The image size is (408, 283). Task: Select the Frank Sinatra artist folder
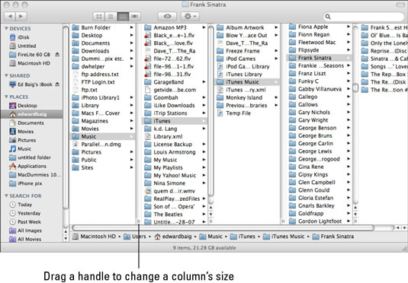[x=320, y=58]
